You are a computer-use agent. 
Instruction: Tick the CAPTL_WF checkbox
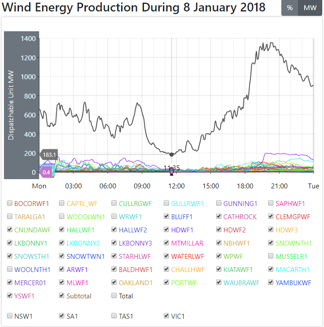click(62, 203)
